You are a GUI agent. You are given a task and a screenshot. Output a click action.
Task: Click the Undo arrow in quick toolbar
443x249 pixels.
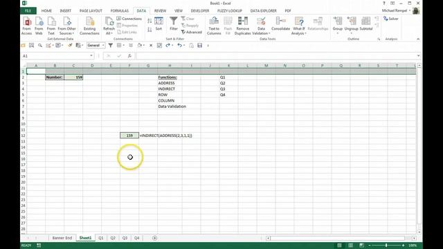(x=179, y=46)
